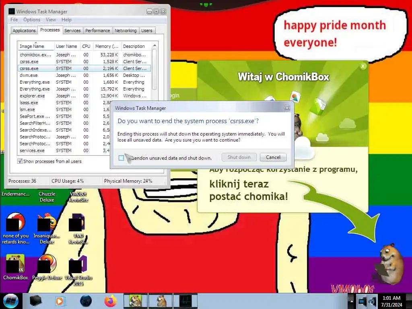Select the lsass.exe process row
This screenshot has height=309, width=412.
click(64, 103)
